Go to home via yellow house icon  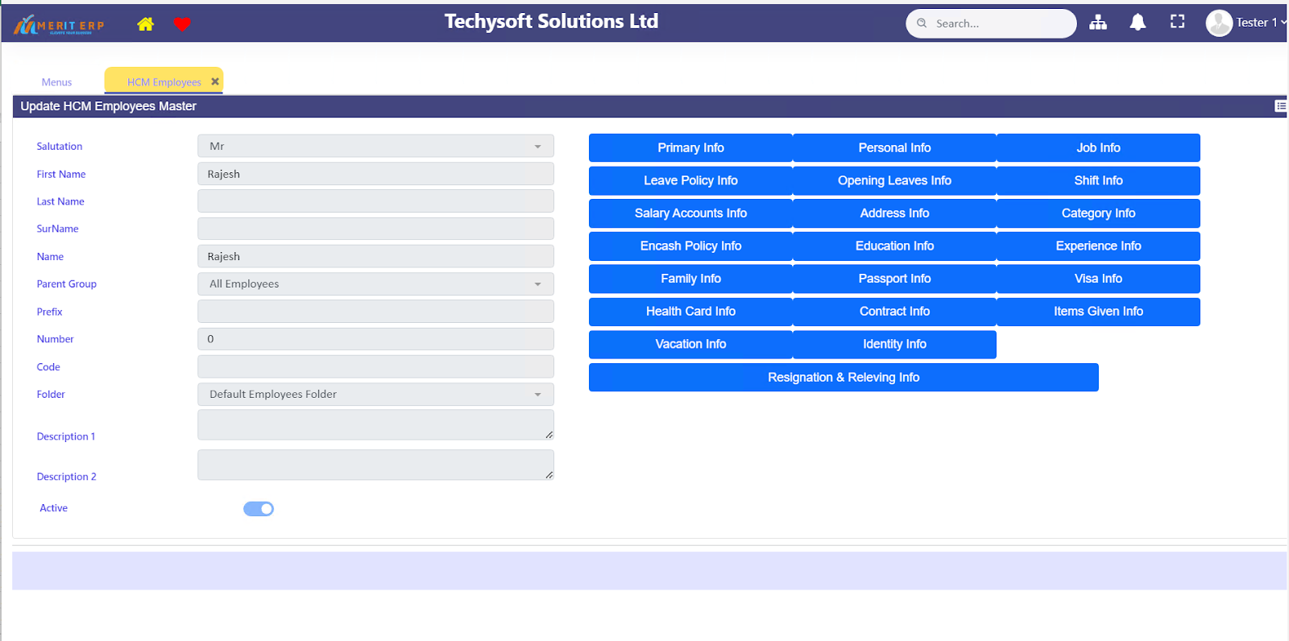point(146,24)
